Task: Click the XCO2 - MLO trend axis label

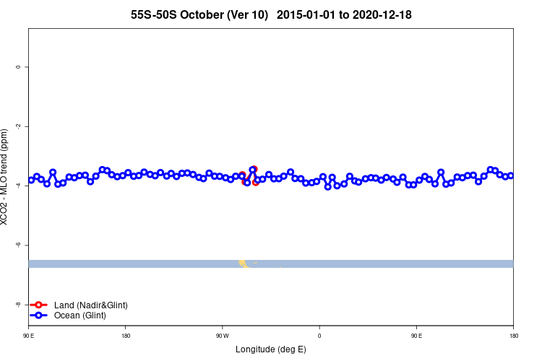Action: point(4,177)
